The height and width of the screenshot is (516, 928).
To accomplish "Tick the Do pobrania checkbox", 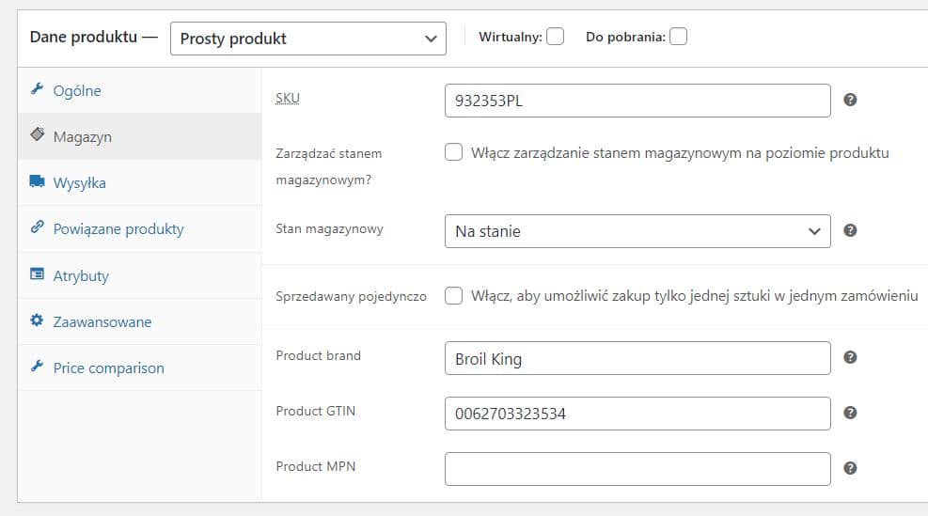I will click(678, 38).
